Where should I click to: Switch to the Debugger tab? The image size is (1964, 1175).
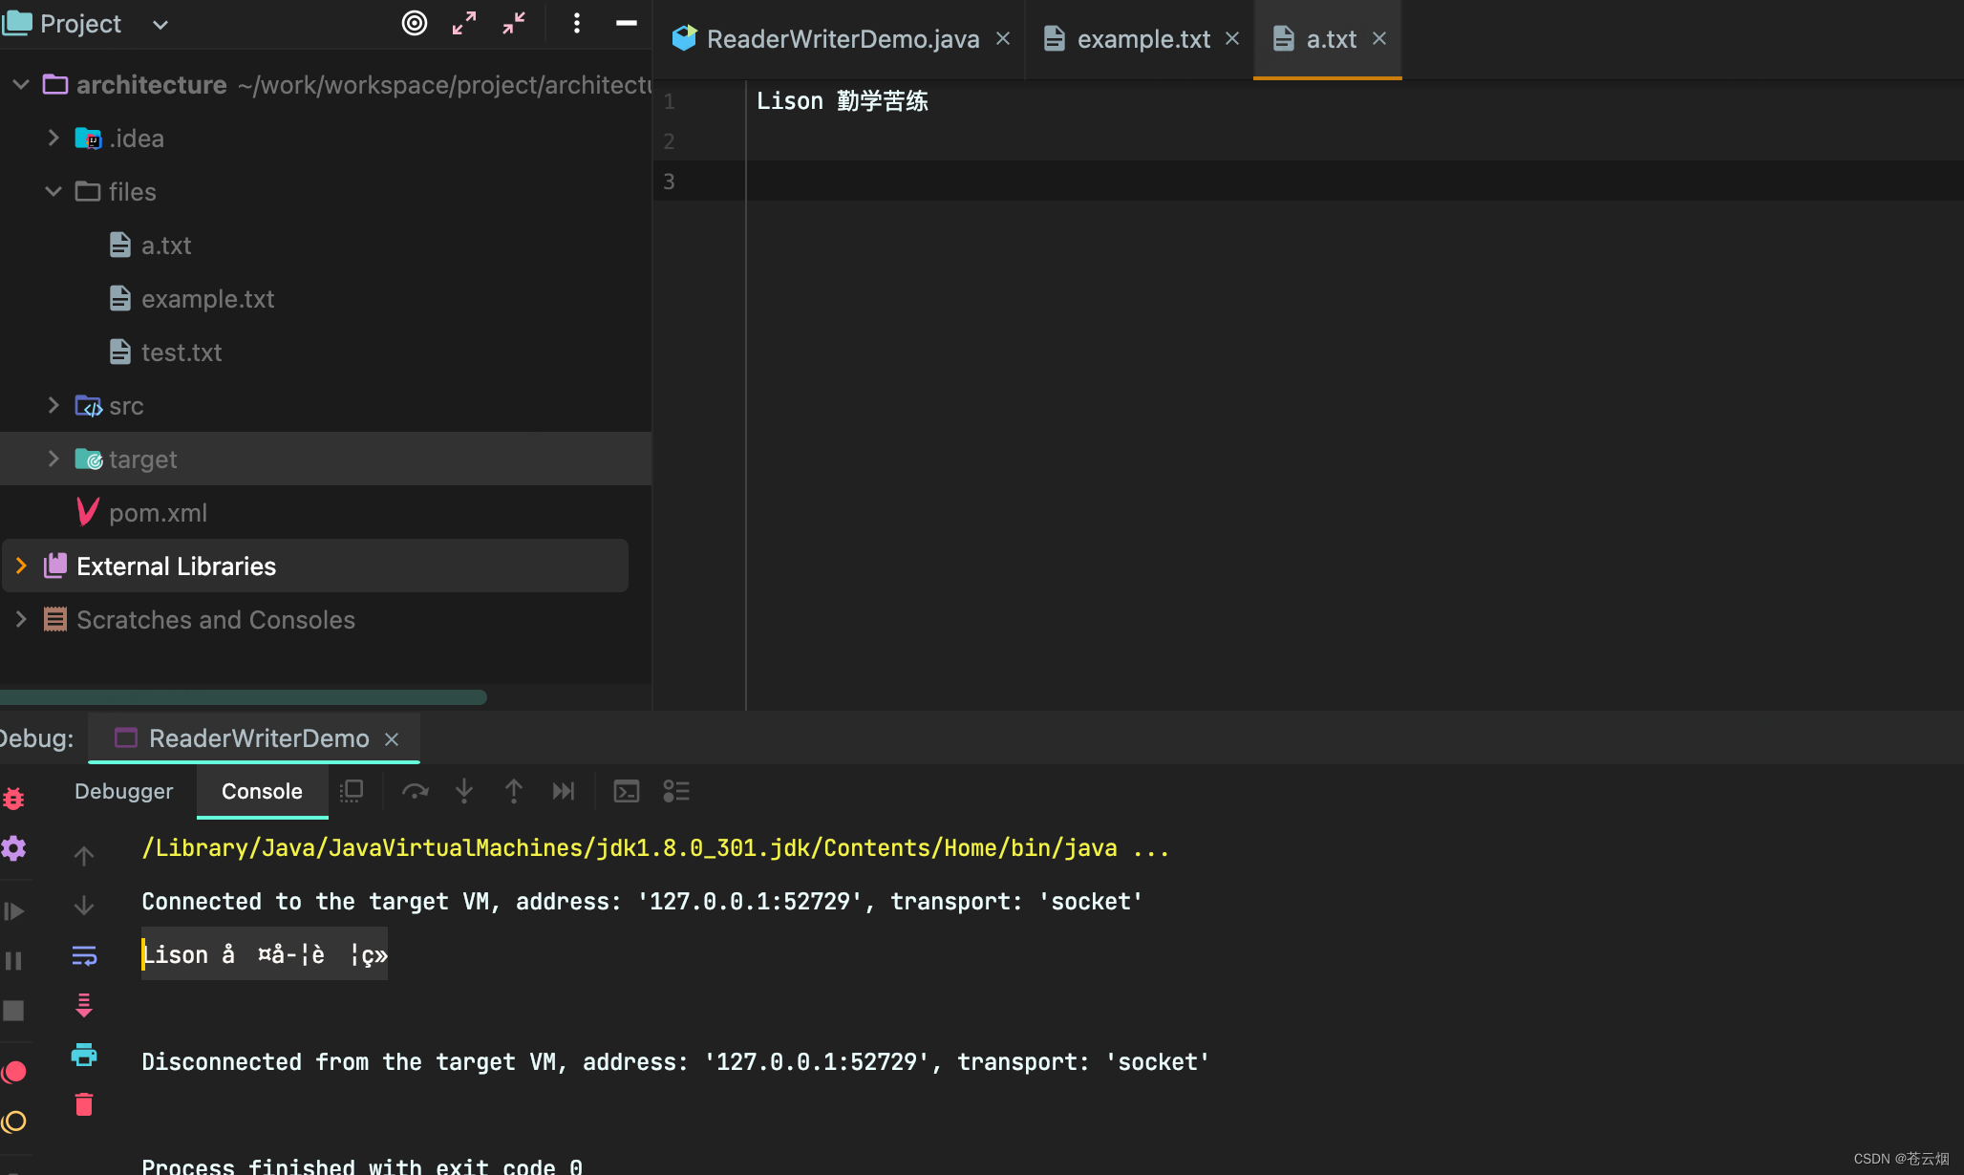[124, 791]
